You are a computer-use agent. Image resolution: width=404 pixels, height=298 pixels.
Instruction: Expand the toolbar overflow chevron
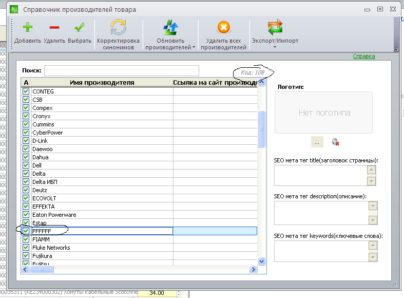point(397,49)
